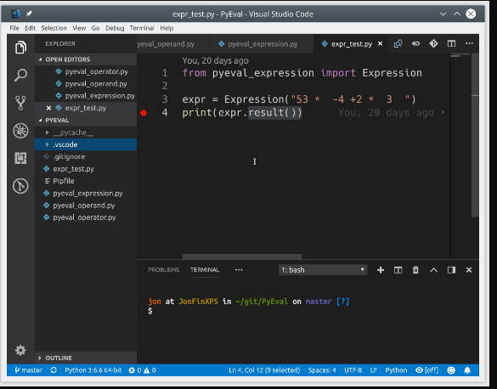Change file encoding UTF-8
Screen dimensions: 497x389
tap(353, 370)
